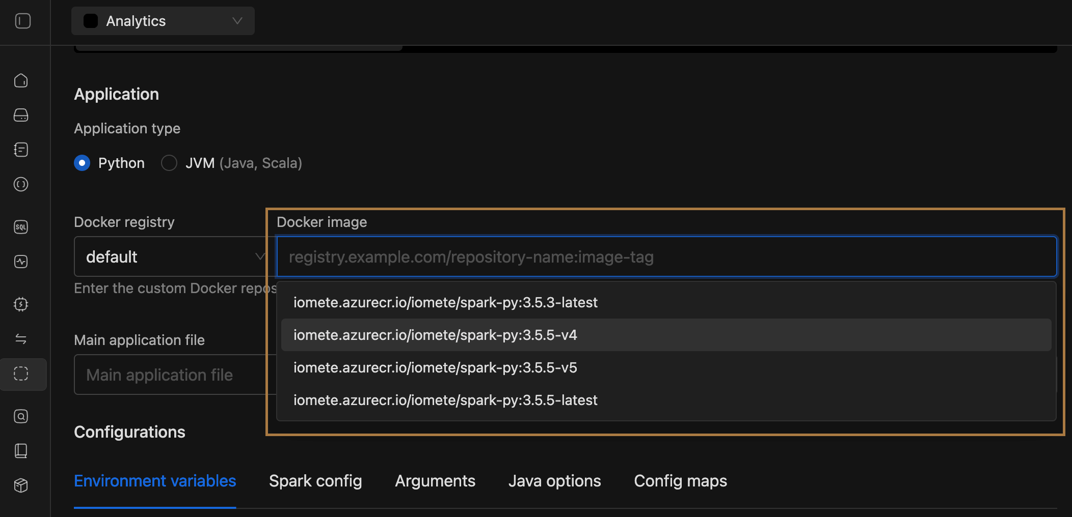Open the search catalog icon in sidebar
The image size is (1072, 517).
click(x=21, y=416)
